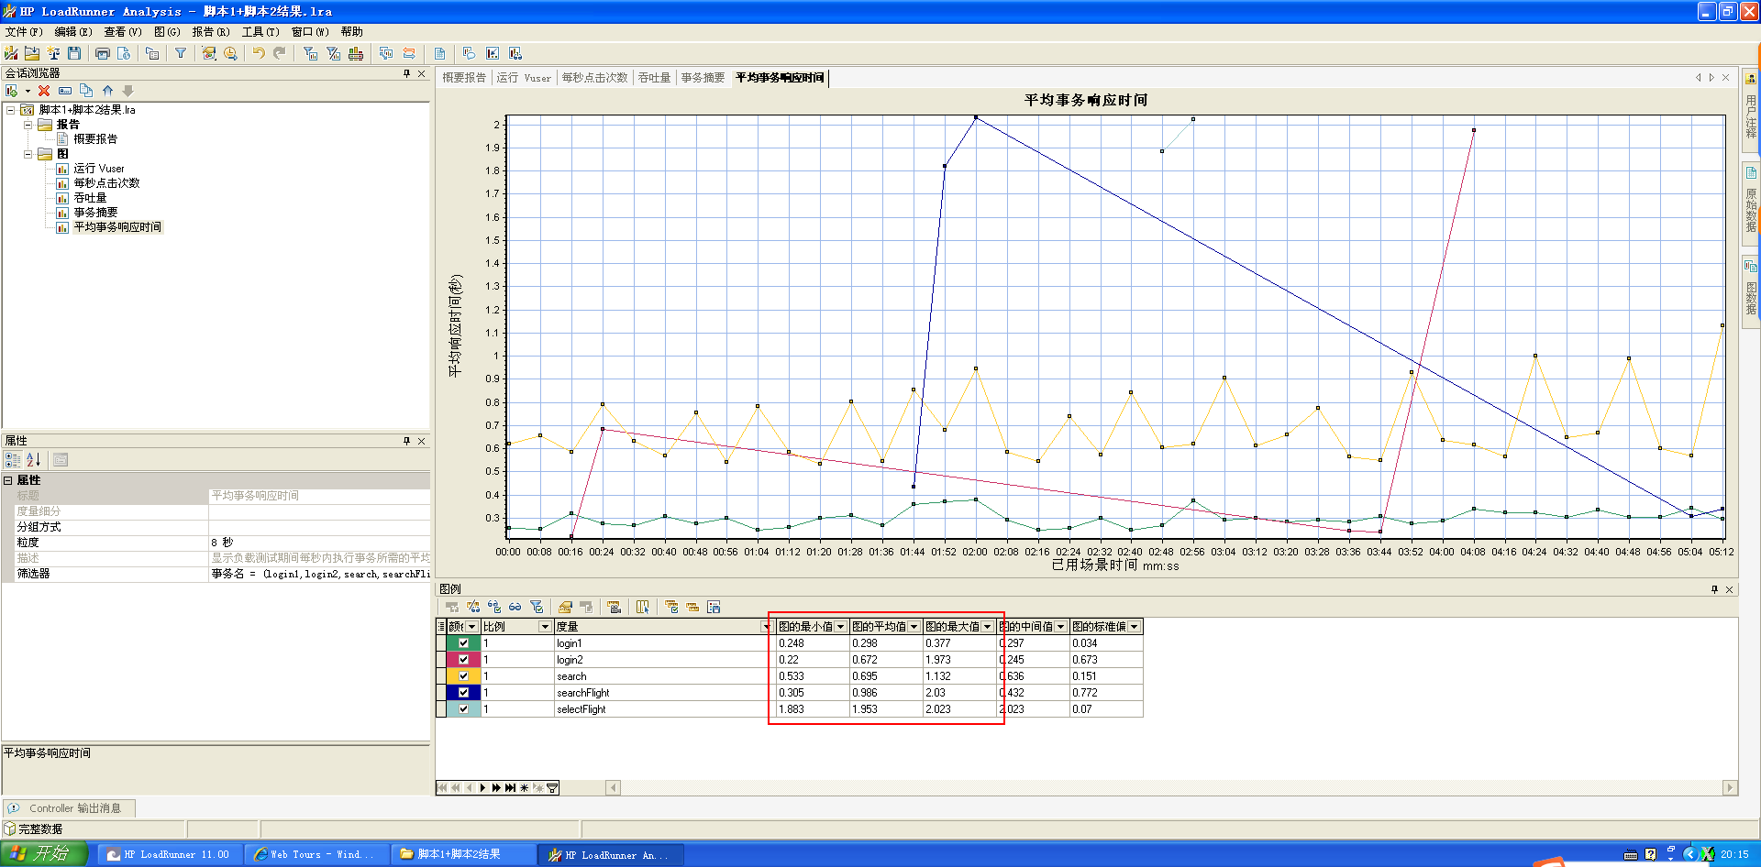Collapse the 报告 tree folder
The image size is (1761, 867).
(x=28, y=125)
